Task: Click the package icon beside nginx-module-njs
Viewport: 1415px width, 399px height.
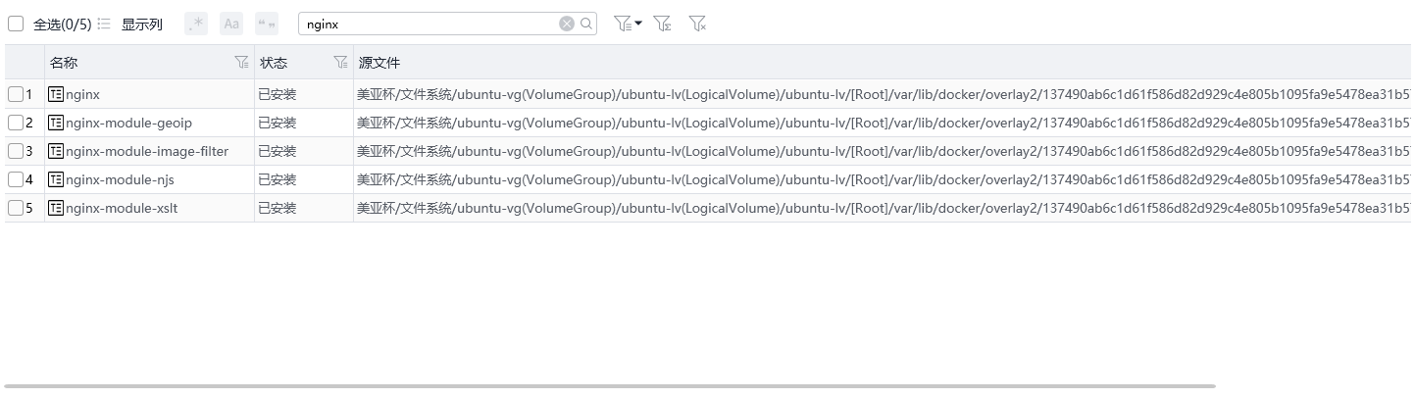Action: 56,180
